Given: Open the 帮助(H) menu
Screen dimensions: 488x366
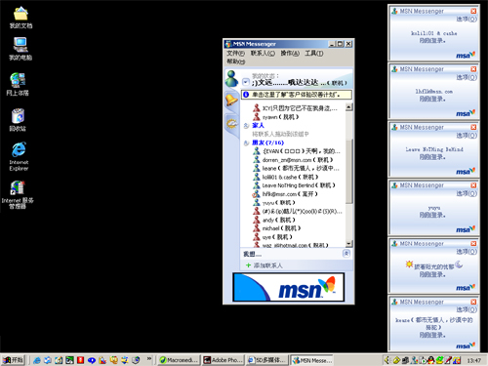Looking at the screenshot, I should pos(235,61).
